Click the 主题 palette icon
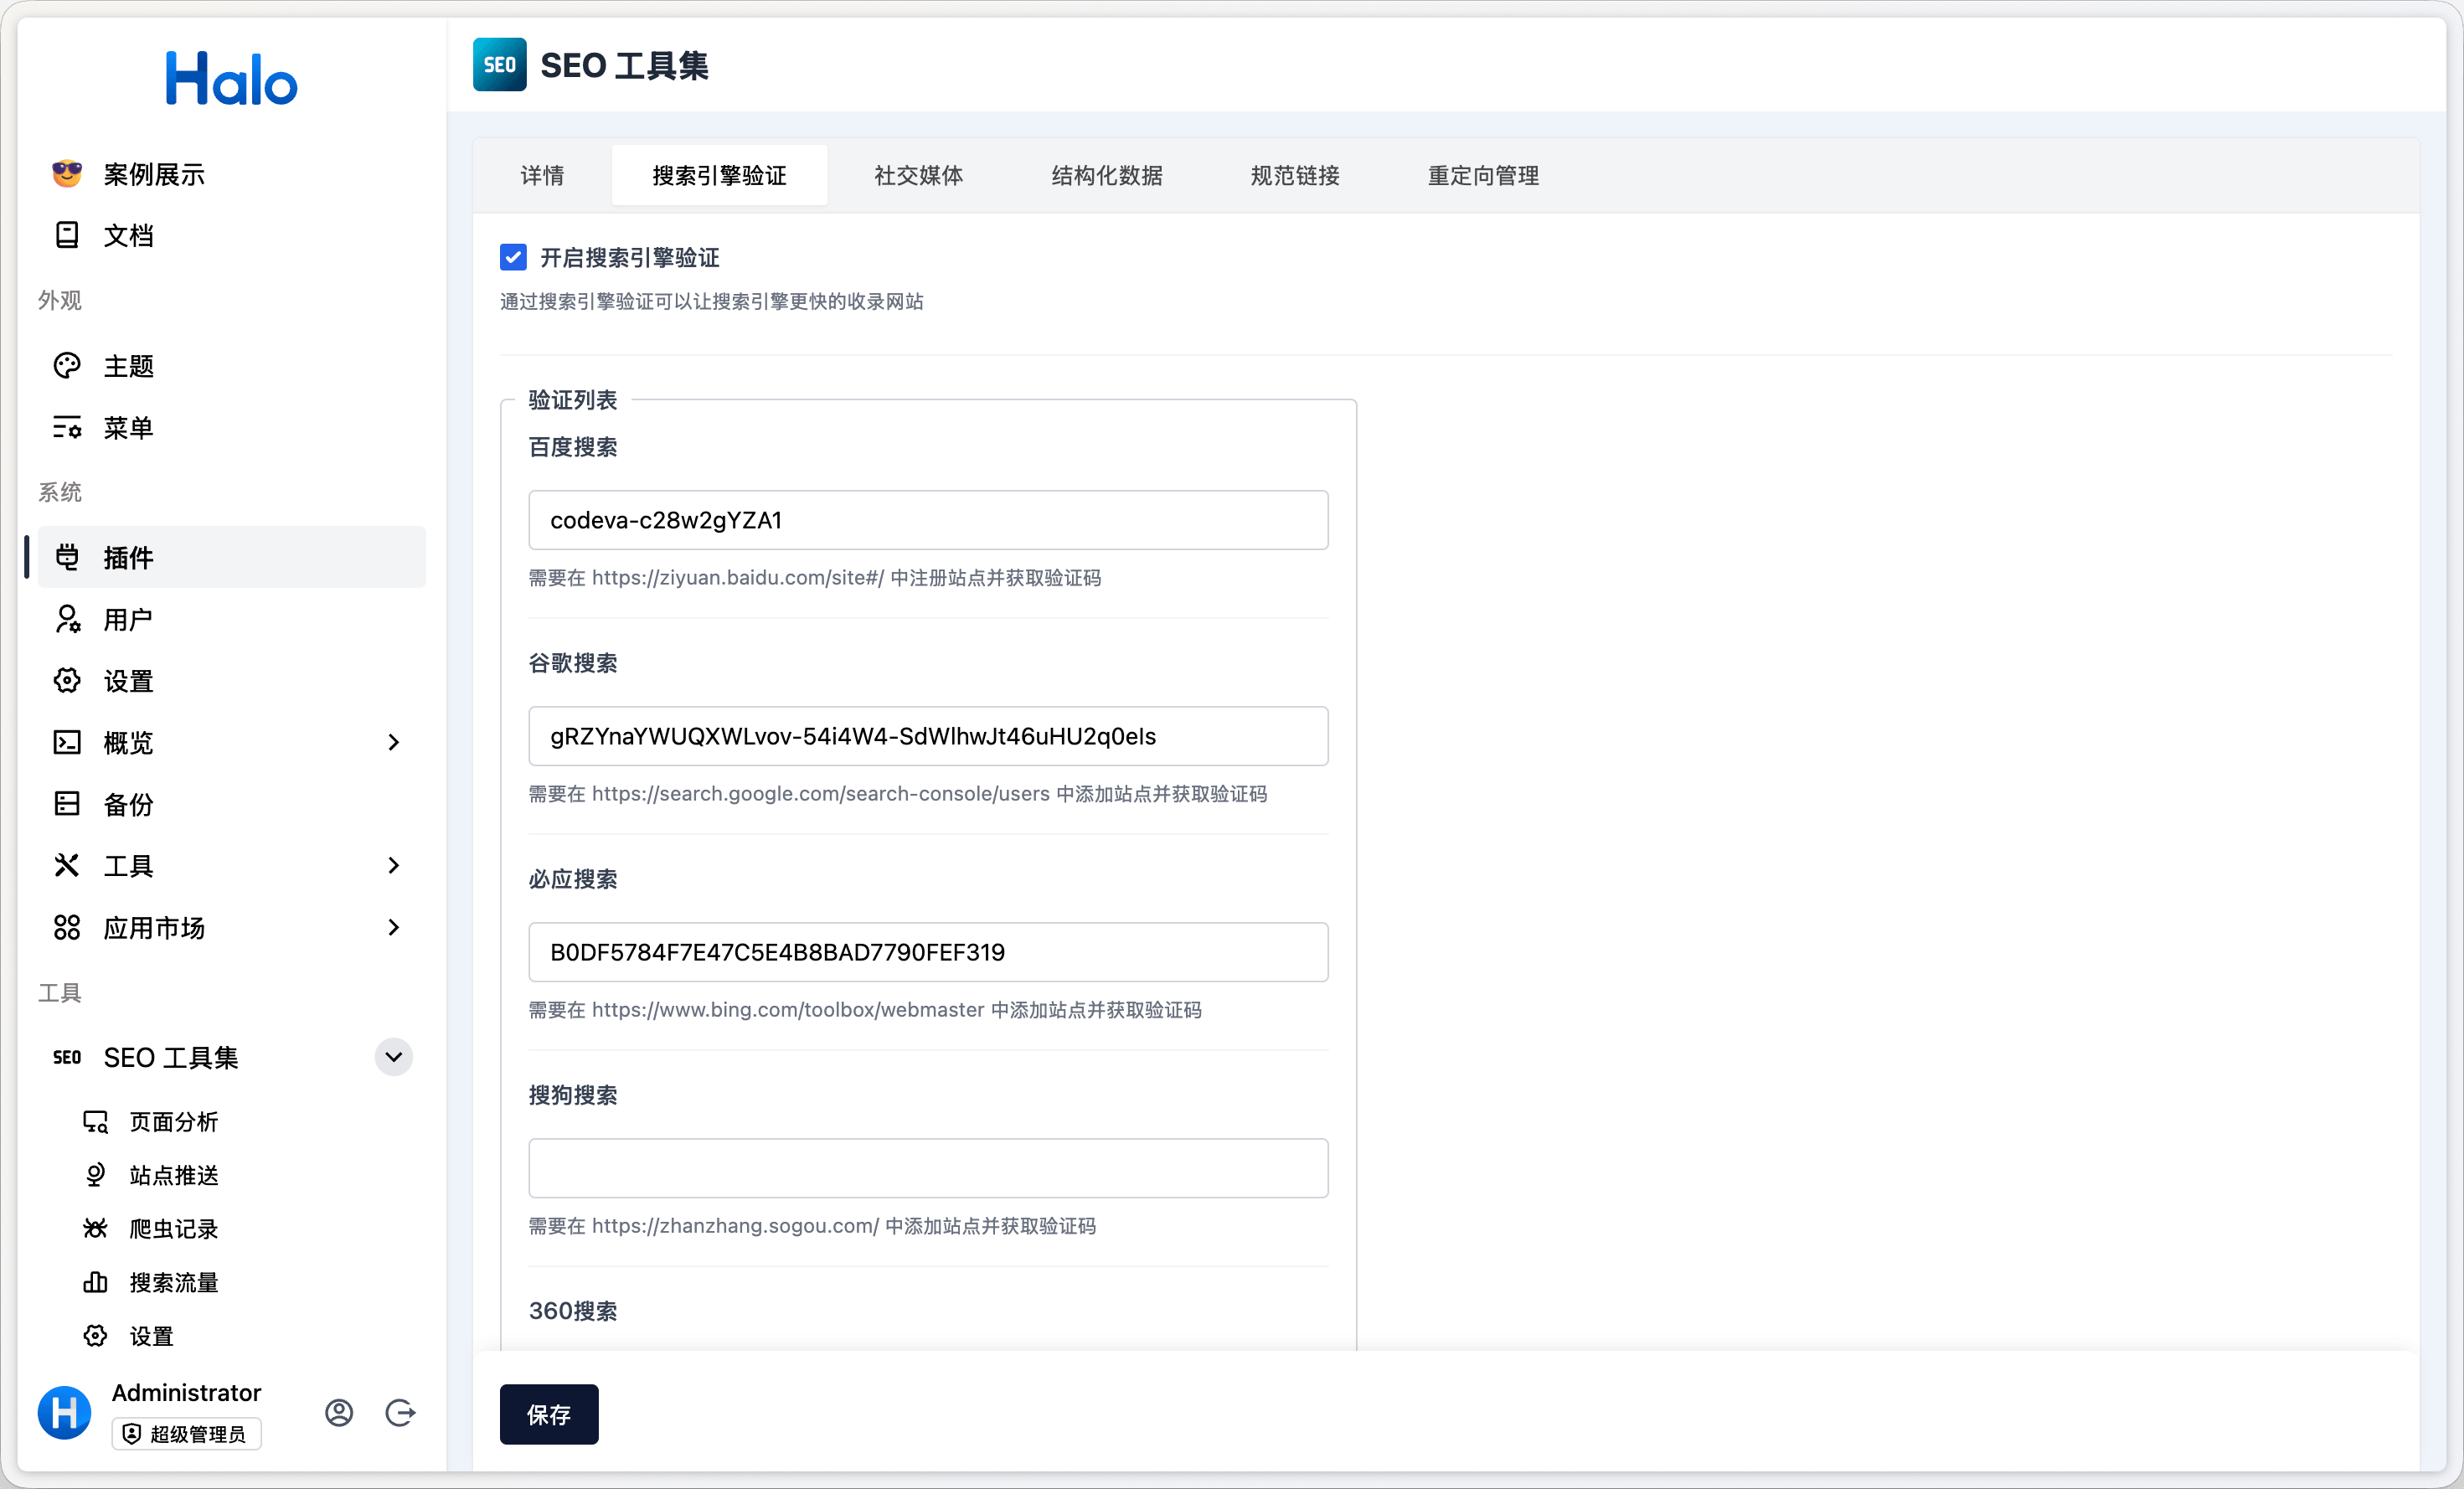 (x=67, y=366)
